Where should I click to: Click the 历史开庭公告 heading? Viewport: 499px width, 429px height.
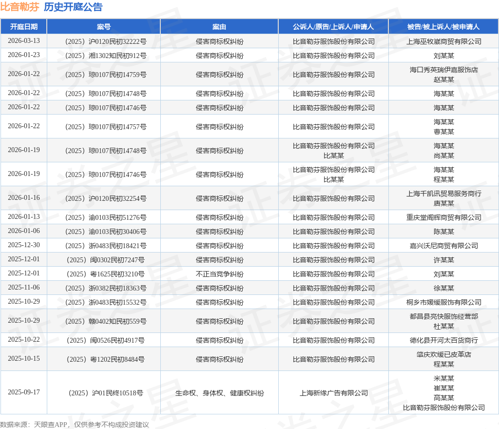[x=73, y=7]
